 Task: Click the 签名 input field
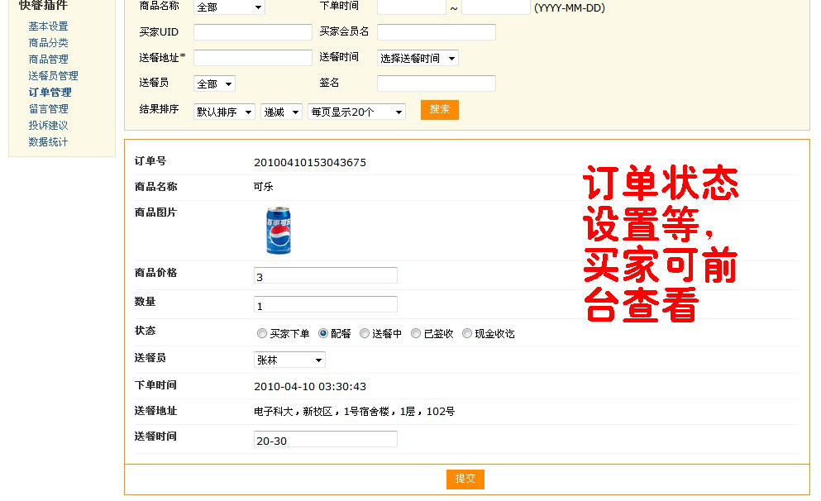click(437, 83)
